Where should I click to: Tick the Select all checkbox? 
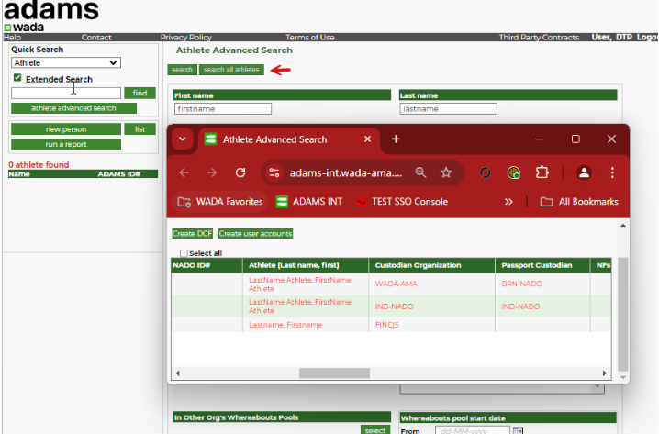pos(184,253)
